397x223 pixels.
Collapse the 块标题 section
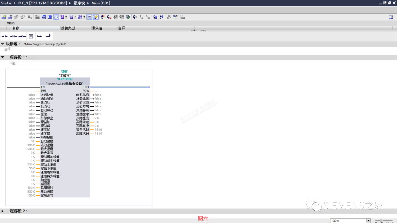(3, 44)
